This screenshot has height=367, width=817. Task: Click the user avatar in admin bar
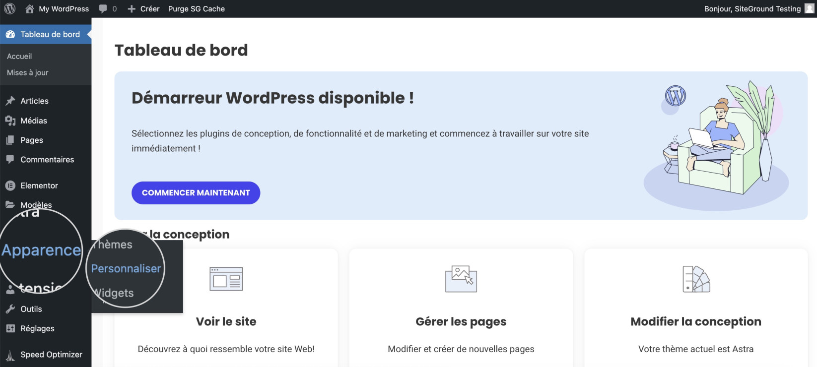coord(809,9)
